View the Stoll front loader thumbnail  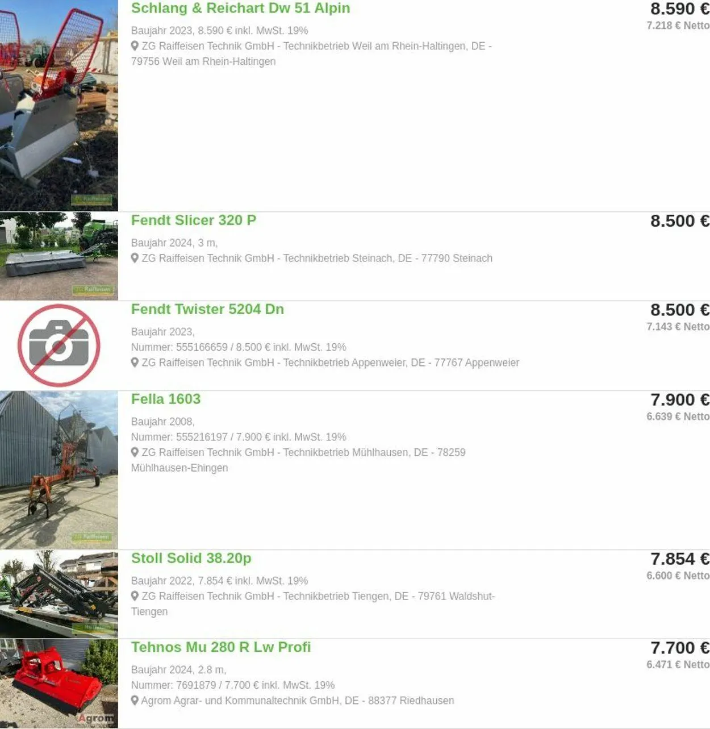point(59,594)
